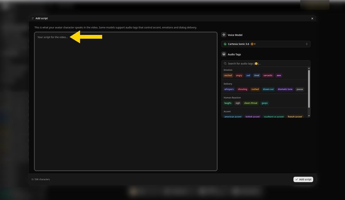345x200 pixels.
Task: Click the magnifier icon in audio tags search
Action: pyautogui.click(x=225, y=63)
